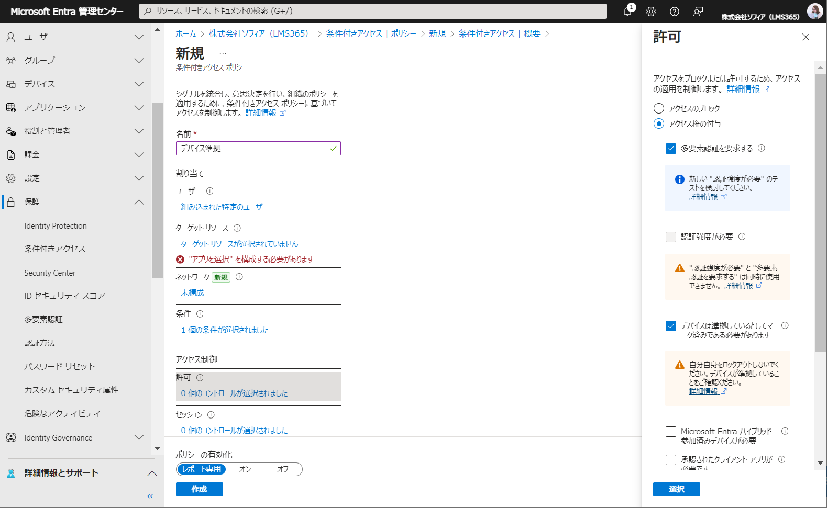Click info icon next to ユーザー label
827x508 pixels.
click(x=209, y=191)
